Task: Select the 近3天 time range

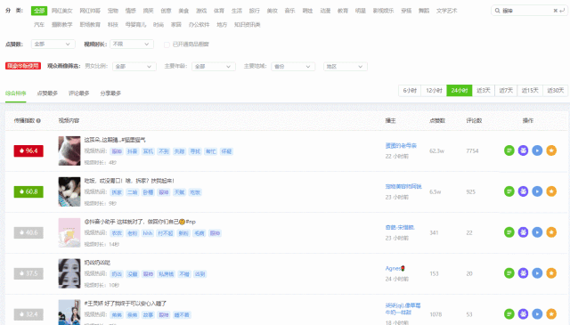Action: (484, 90)
